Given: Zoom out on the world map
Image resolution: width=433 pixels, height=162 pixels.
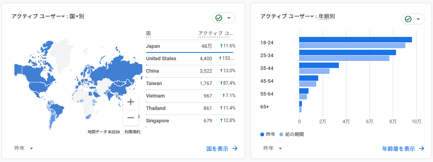Looking at the screenshot, I should [x=131, y=118].
